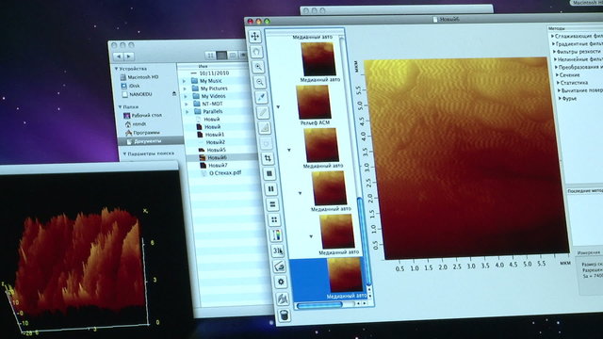Select the move (four-arrow) tool
The image size is (603, 339).
[255, 37]
